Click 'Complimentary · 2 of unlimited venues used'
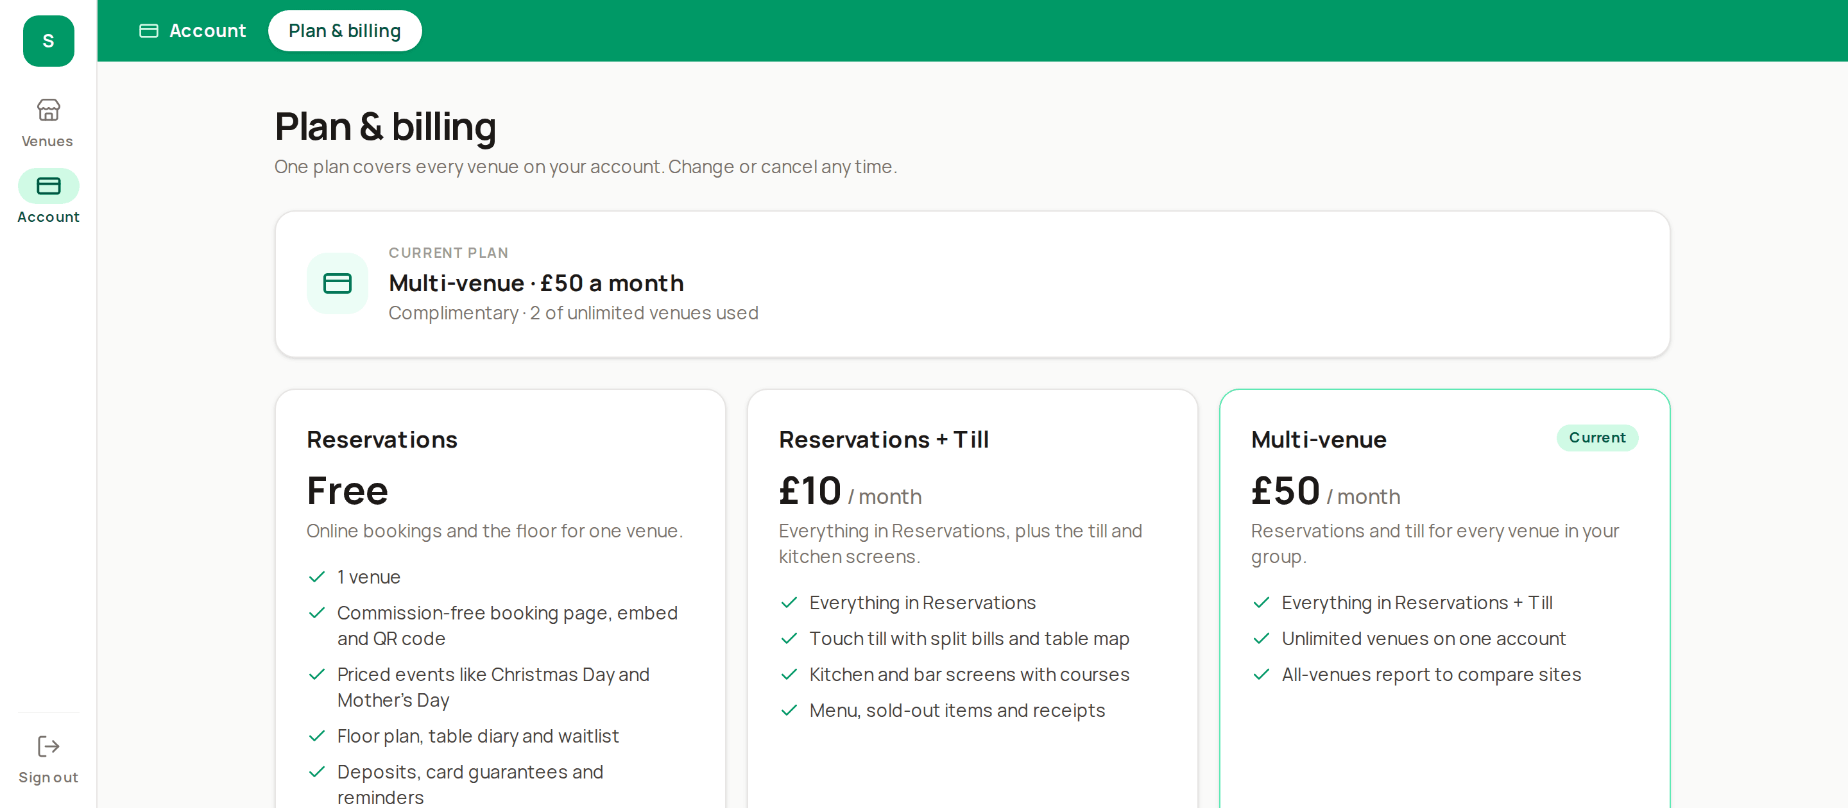1848x808 pixels. pyautogui.click(x=573, y=314)
